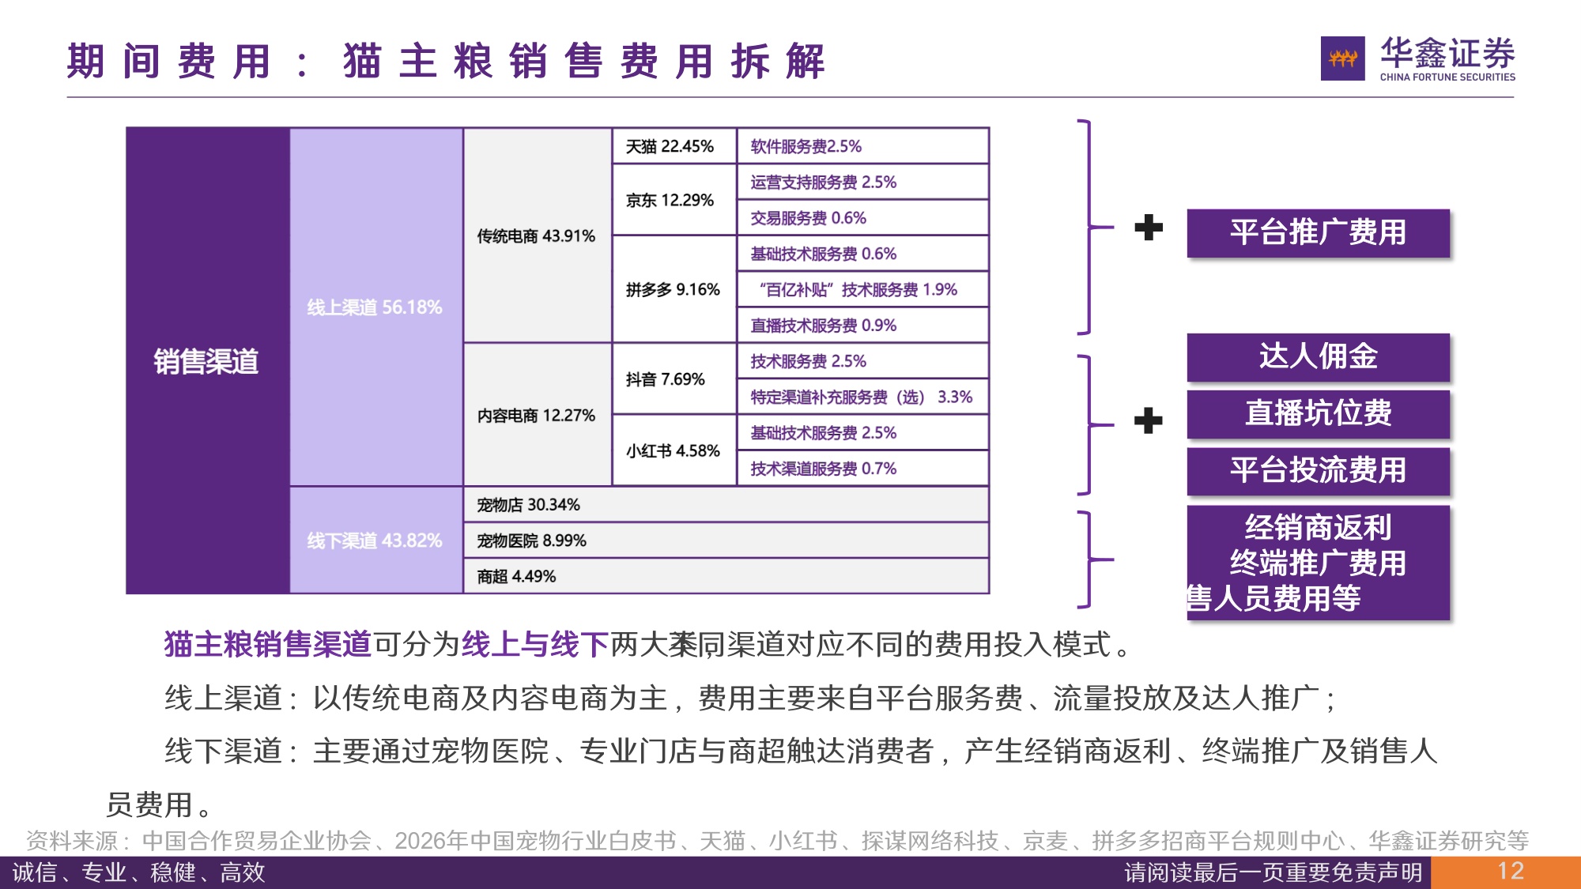Screen dimensions: 1581x889
Task: Click the 宠物医院 8.99% row
Action: pyautogui.click(x=726, y=541)
